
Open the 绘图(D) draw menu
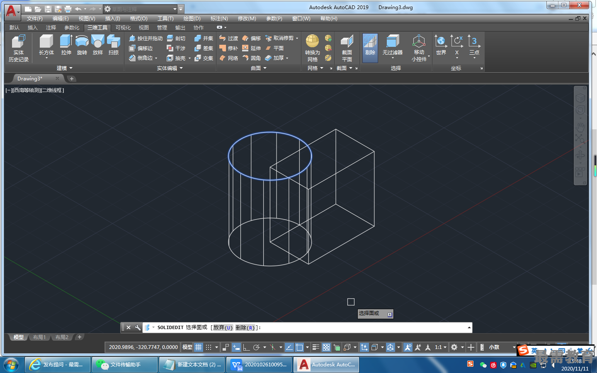coord(192,19)
